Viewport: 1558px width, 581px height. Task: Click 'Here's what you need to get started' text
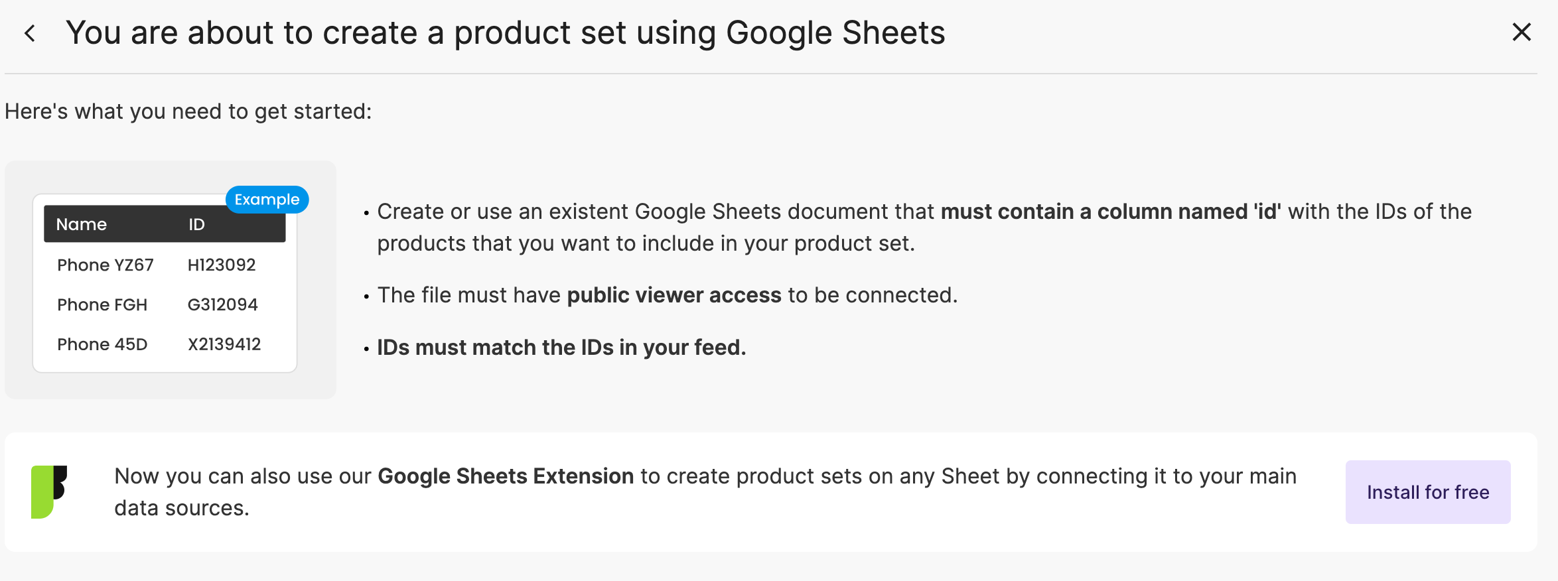188,111
